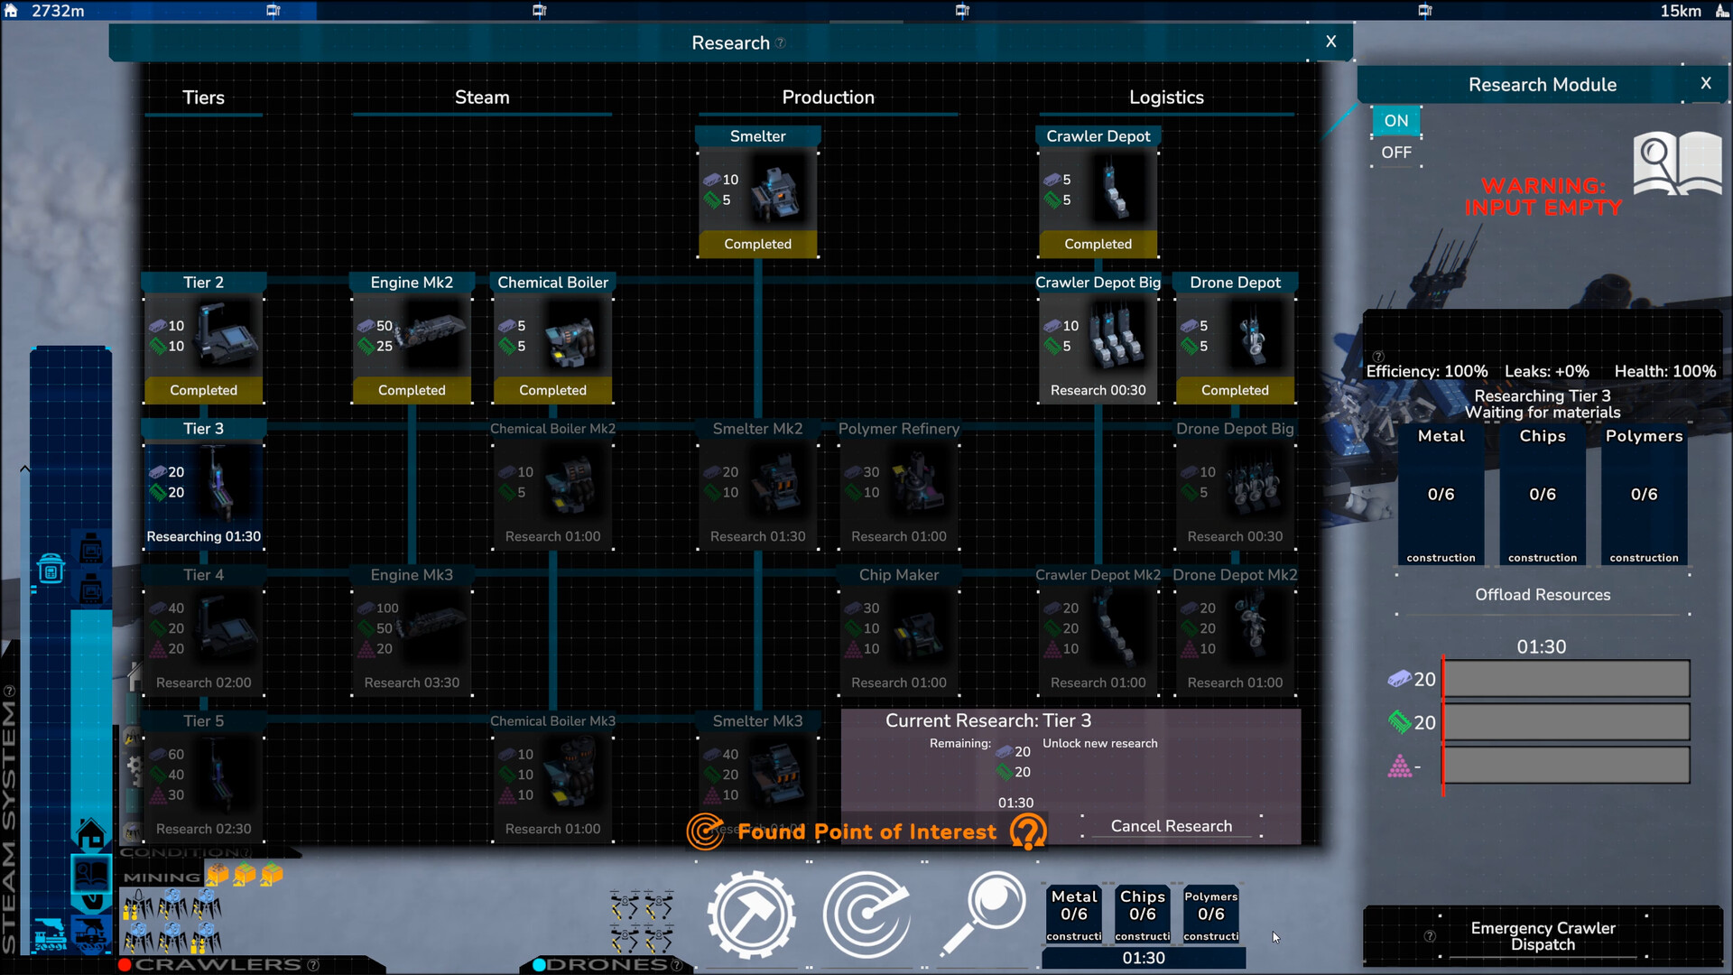Image resolution: width=1733 pixels, height=975 pixels.
Task: Collapse the steam system panel chevron
Action: tap(25, 469)
